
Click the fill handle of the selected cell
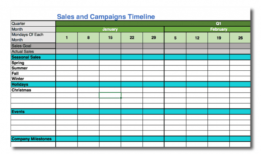click(x=121, y=98)
